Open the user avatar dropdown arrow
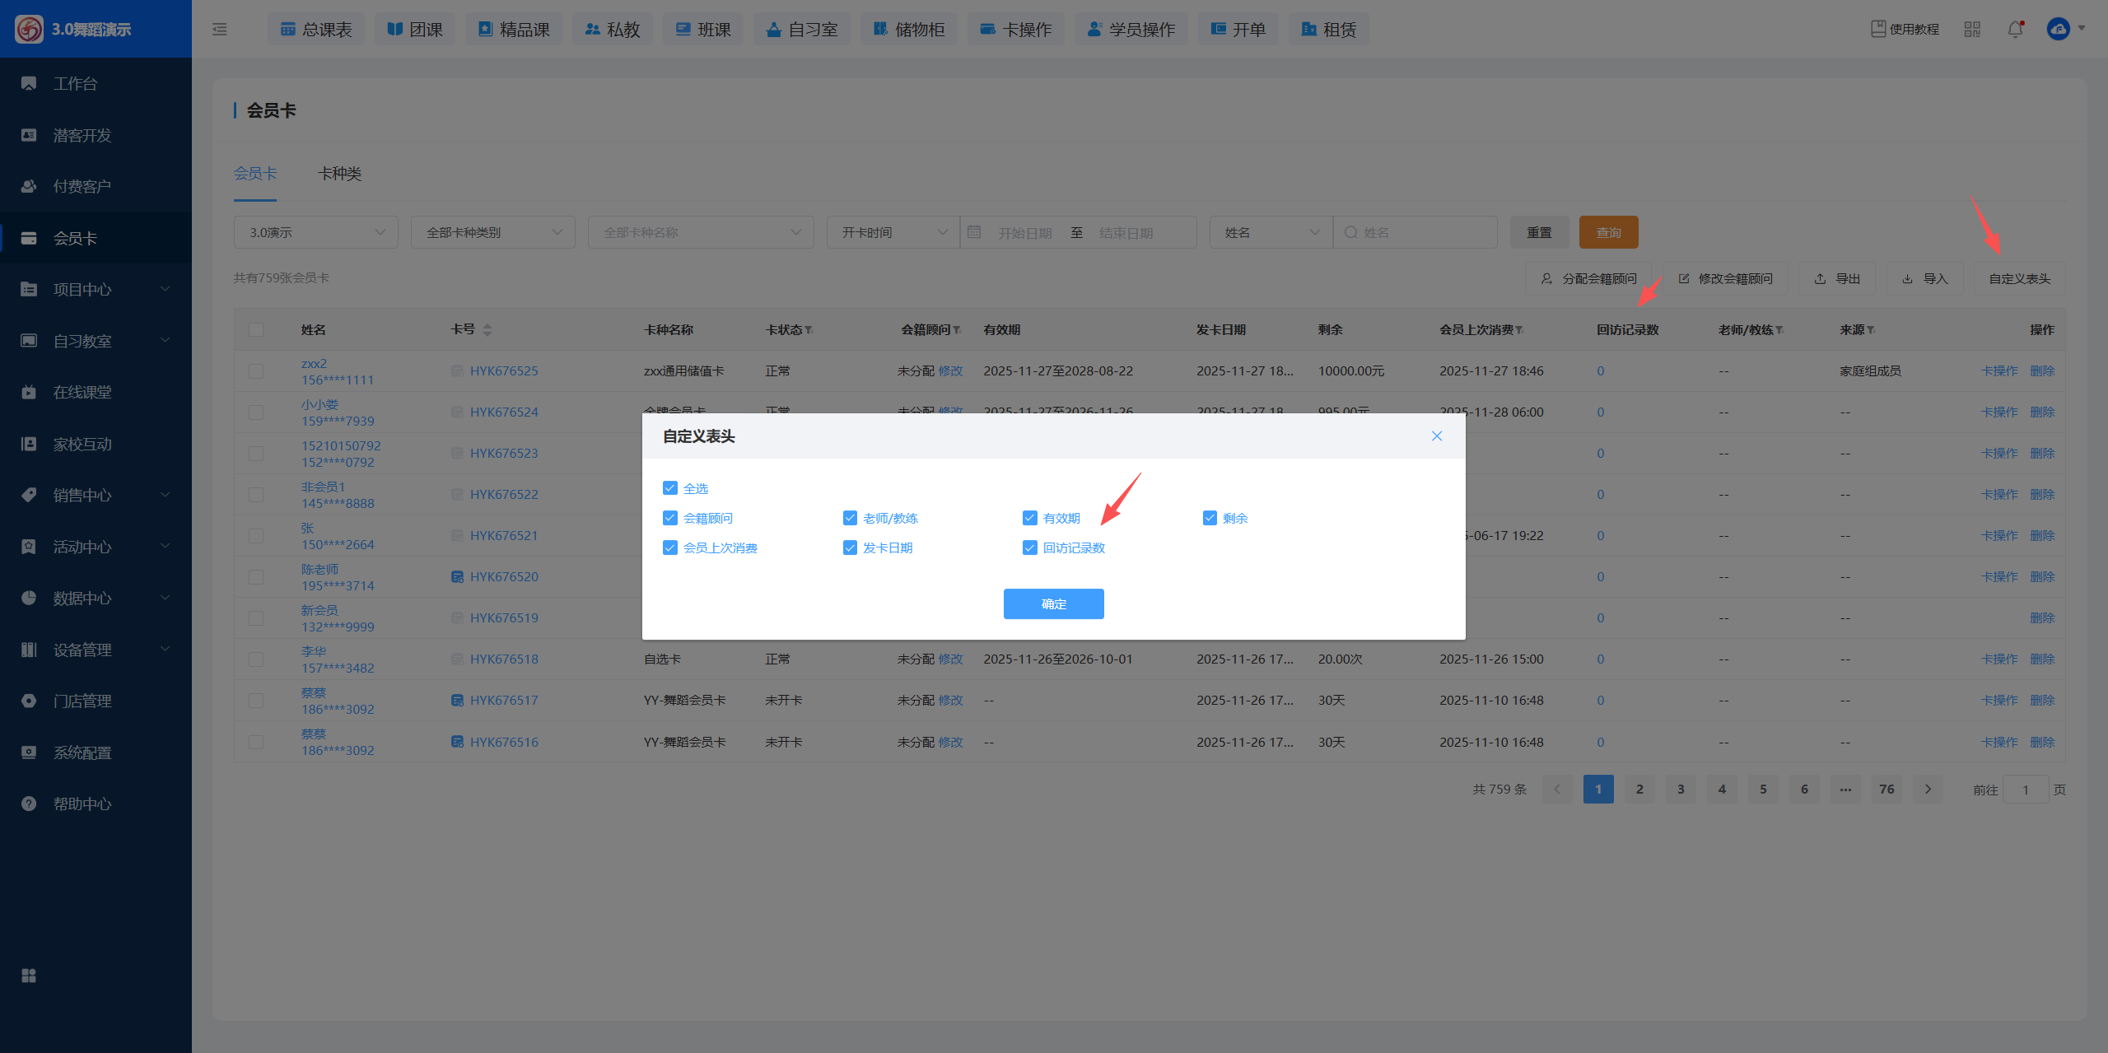The width and height of the screenshot is (2108, 1053). click(2082, 28)
